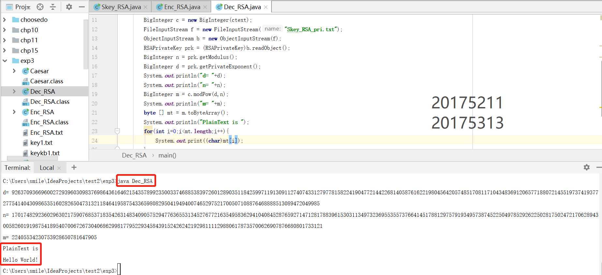
Task: Select the chp11 tree item
Action: tap(29, 40)
